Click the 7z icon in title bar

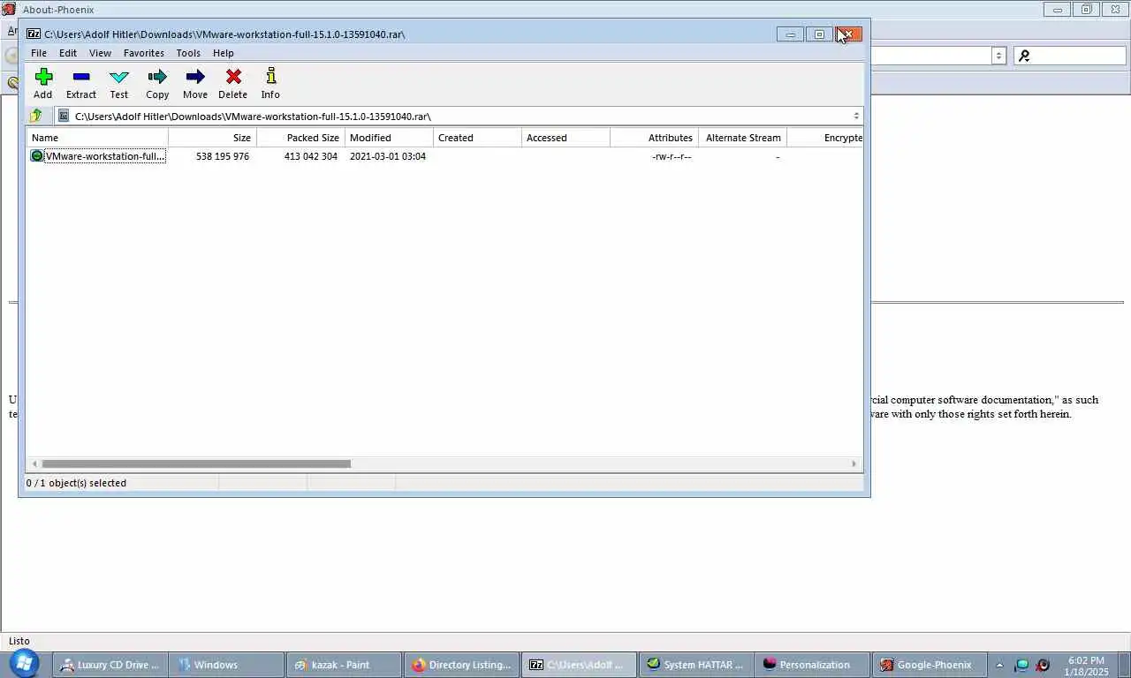tap(34, 34)
